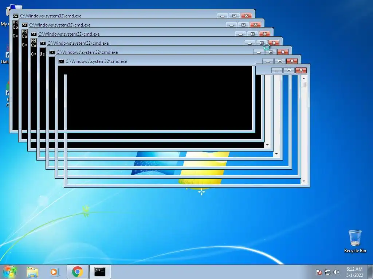Click the rearmost window's cmd.exe title text
The height and width of the screenshot is (279, 373).
coord(51,16)
